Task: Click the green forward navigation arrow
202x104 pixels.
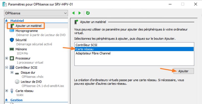Action: coord(80,13)
